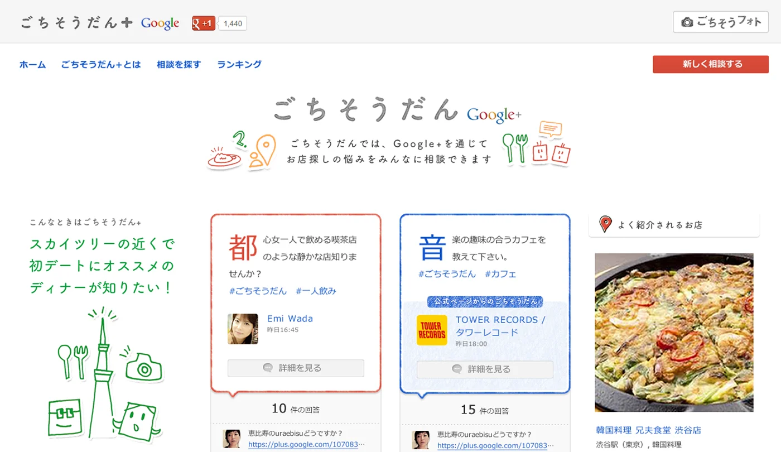Open the ランキング menu item
Screen dimensions: 781x452
239,64
